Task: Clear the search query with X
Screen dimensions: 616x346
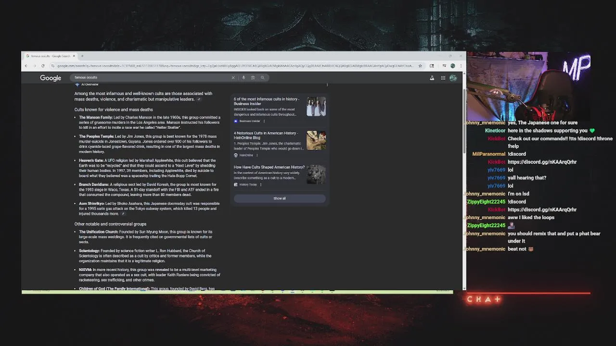Action: [233, 77]
